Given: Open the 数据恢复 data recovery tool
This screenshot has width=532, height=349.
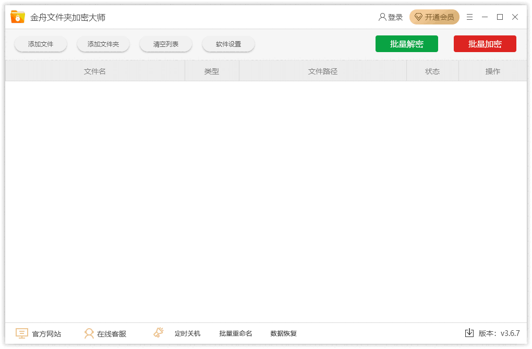Looking at the screenshot, I should 284,334.
